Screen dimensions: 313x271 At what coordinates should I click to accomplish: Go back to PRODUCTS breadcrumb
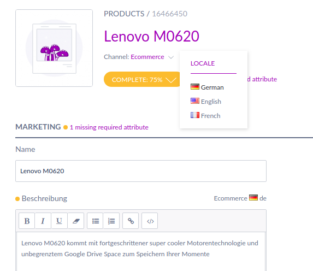tap(124, 14)
